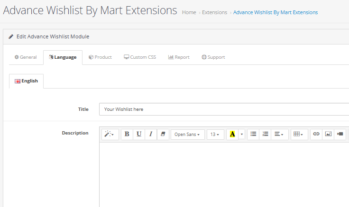Open the Custom CSS tab

[140, 57]
